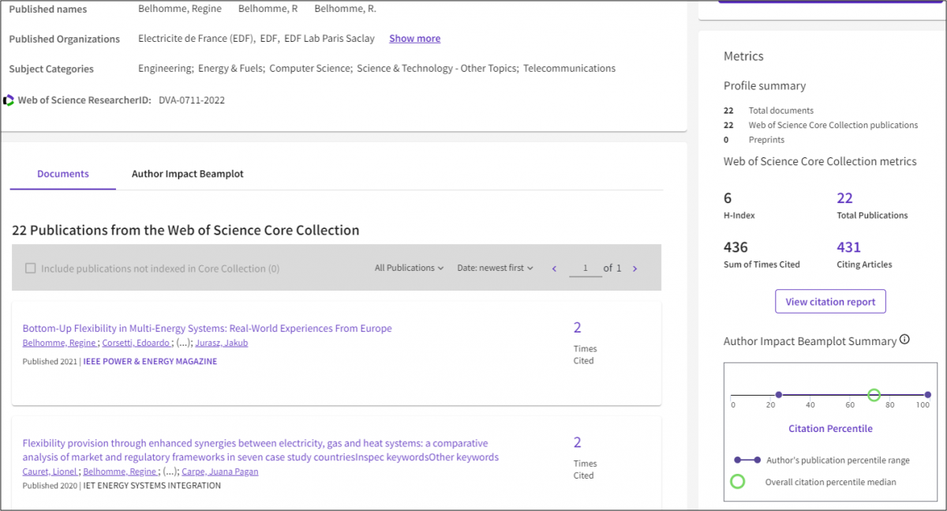947x511 pixels.
Task: Click Show more under Published Organizations
Action: [415, 39]
